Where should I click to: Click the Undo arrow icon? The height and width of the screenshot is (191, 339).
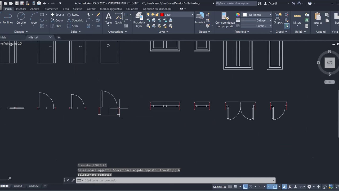pyautogui.click(x=44, y=3)
